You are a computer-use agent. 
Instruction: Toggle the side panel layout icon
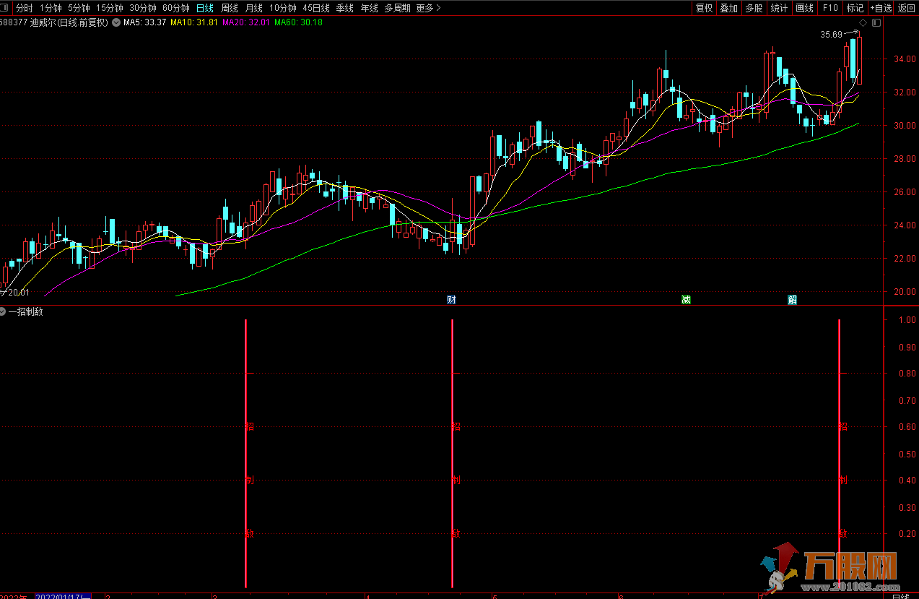pyautogui.click(x=876, y=22)
